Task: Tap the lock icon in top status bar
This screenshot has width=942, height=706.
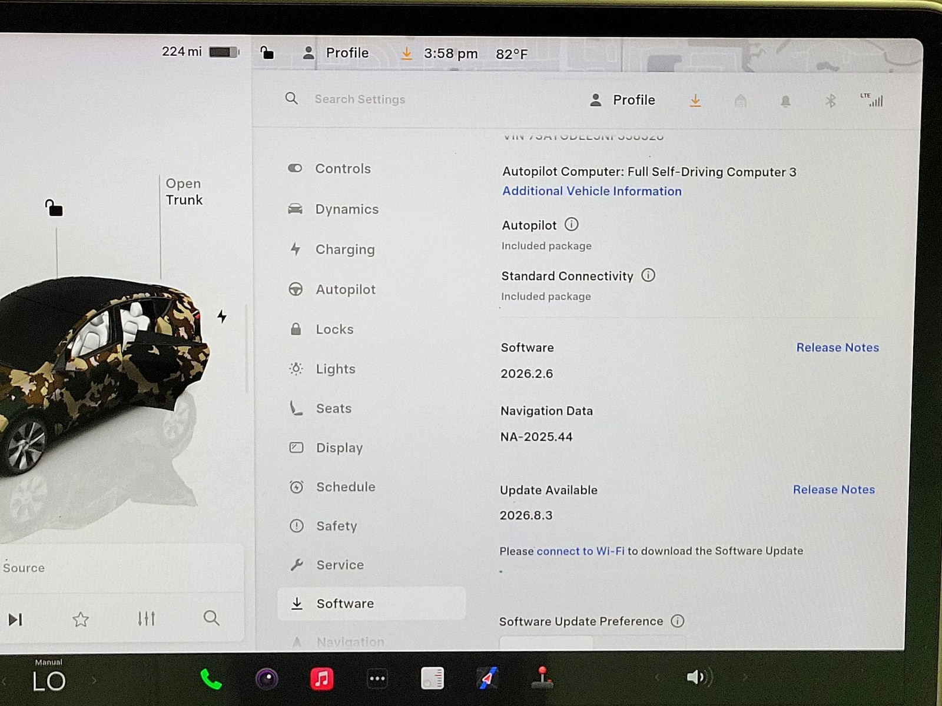Action: pos(267,53)
